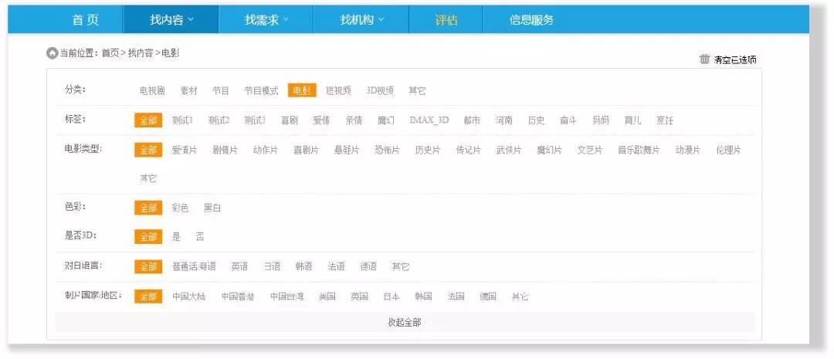Choose the 测试2 tag

click(x=219, y=120)
